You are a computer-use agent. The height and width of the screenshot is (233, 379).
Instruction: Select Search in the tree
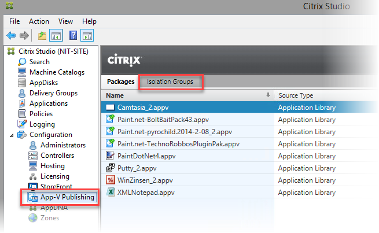coord(39,62)
